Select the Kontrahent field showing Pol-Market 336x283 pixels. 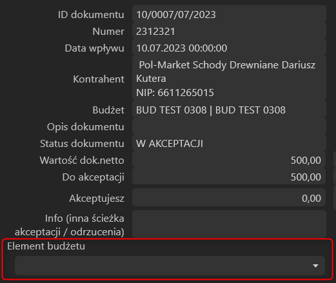tap(229, 79)
